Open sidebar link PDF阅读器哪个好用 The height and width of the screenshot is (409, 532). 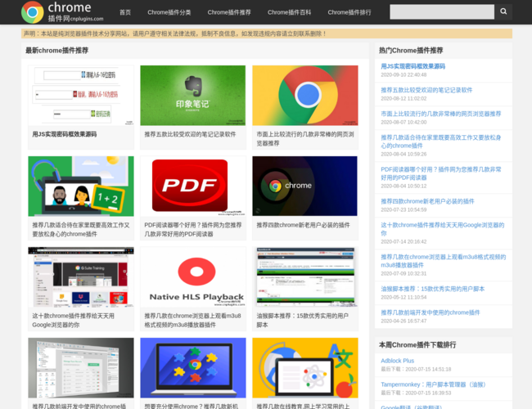[x=440, y=173]
